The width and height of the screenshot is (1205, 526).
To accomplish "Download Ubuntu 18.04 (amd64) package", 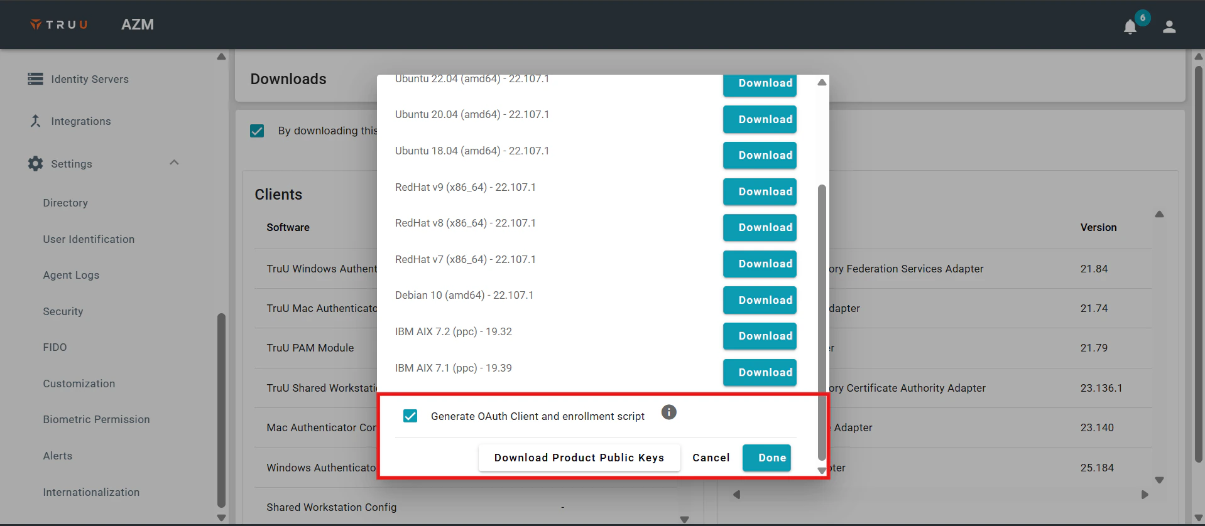I will click(760, 155).
